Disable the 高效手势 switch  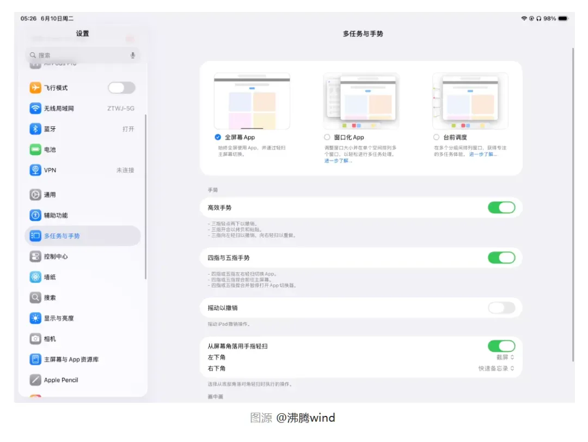(x=501, y=208)
